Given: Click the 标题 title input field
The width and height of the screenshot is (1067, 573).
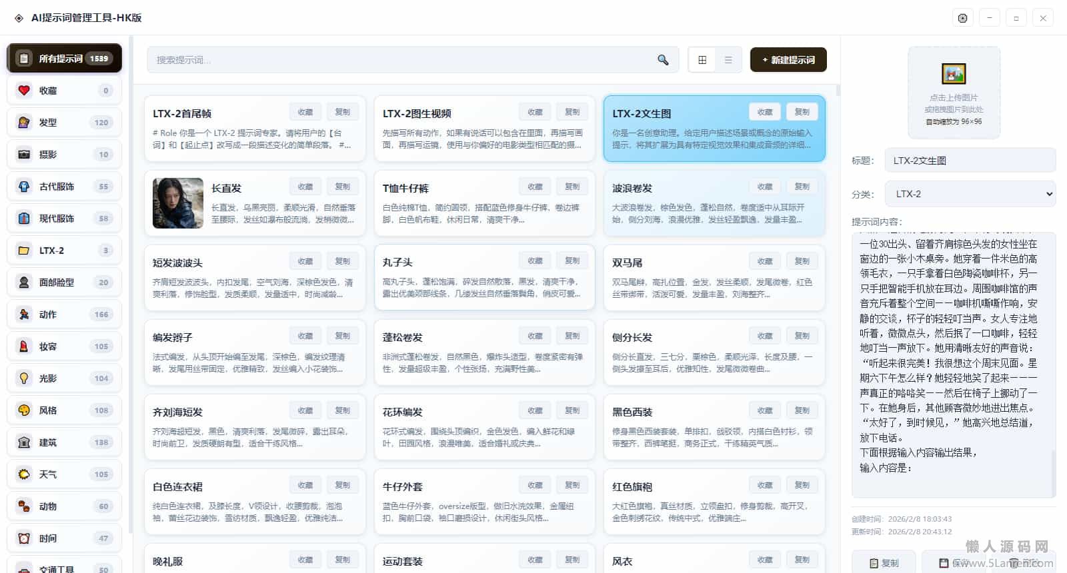Looking at the screenshot, I should (x=970, y=161).
